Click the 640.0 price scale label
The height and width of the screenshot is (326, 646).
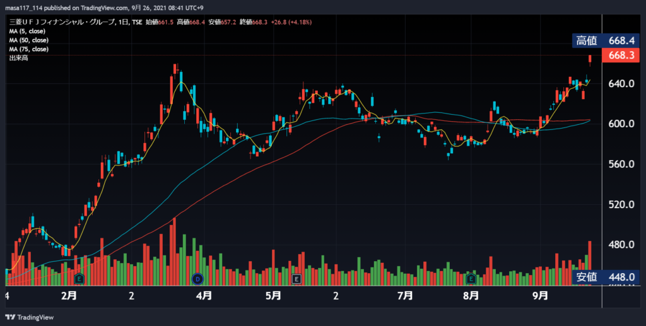[x=621, y=84]
